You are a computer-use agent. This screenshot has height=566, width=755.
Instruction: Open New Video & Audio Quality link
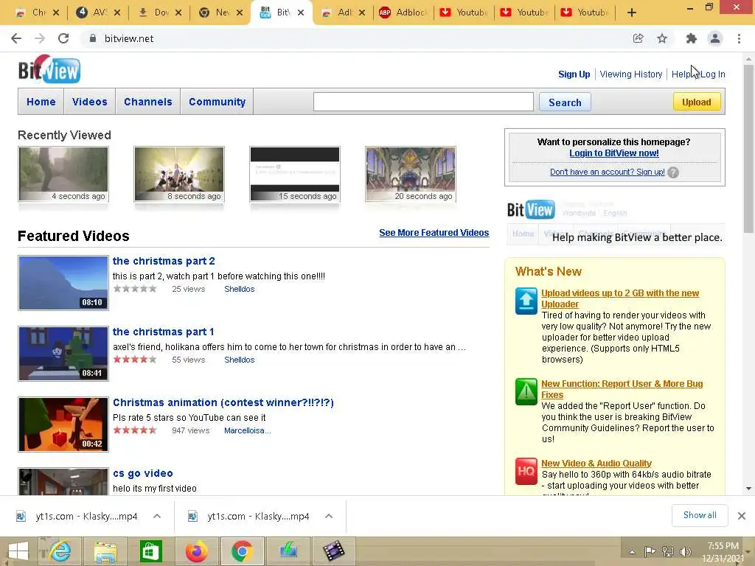coord(596,464)
